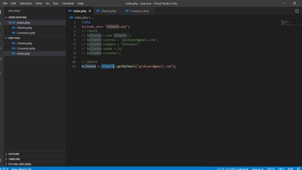Change end of line sequence CRLF

click(x=281, y=169)
